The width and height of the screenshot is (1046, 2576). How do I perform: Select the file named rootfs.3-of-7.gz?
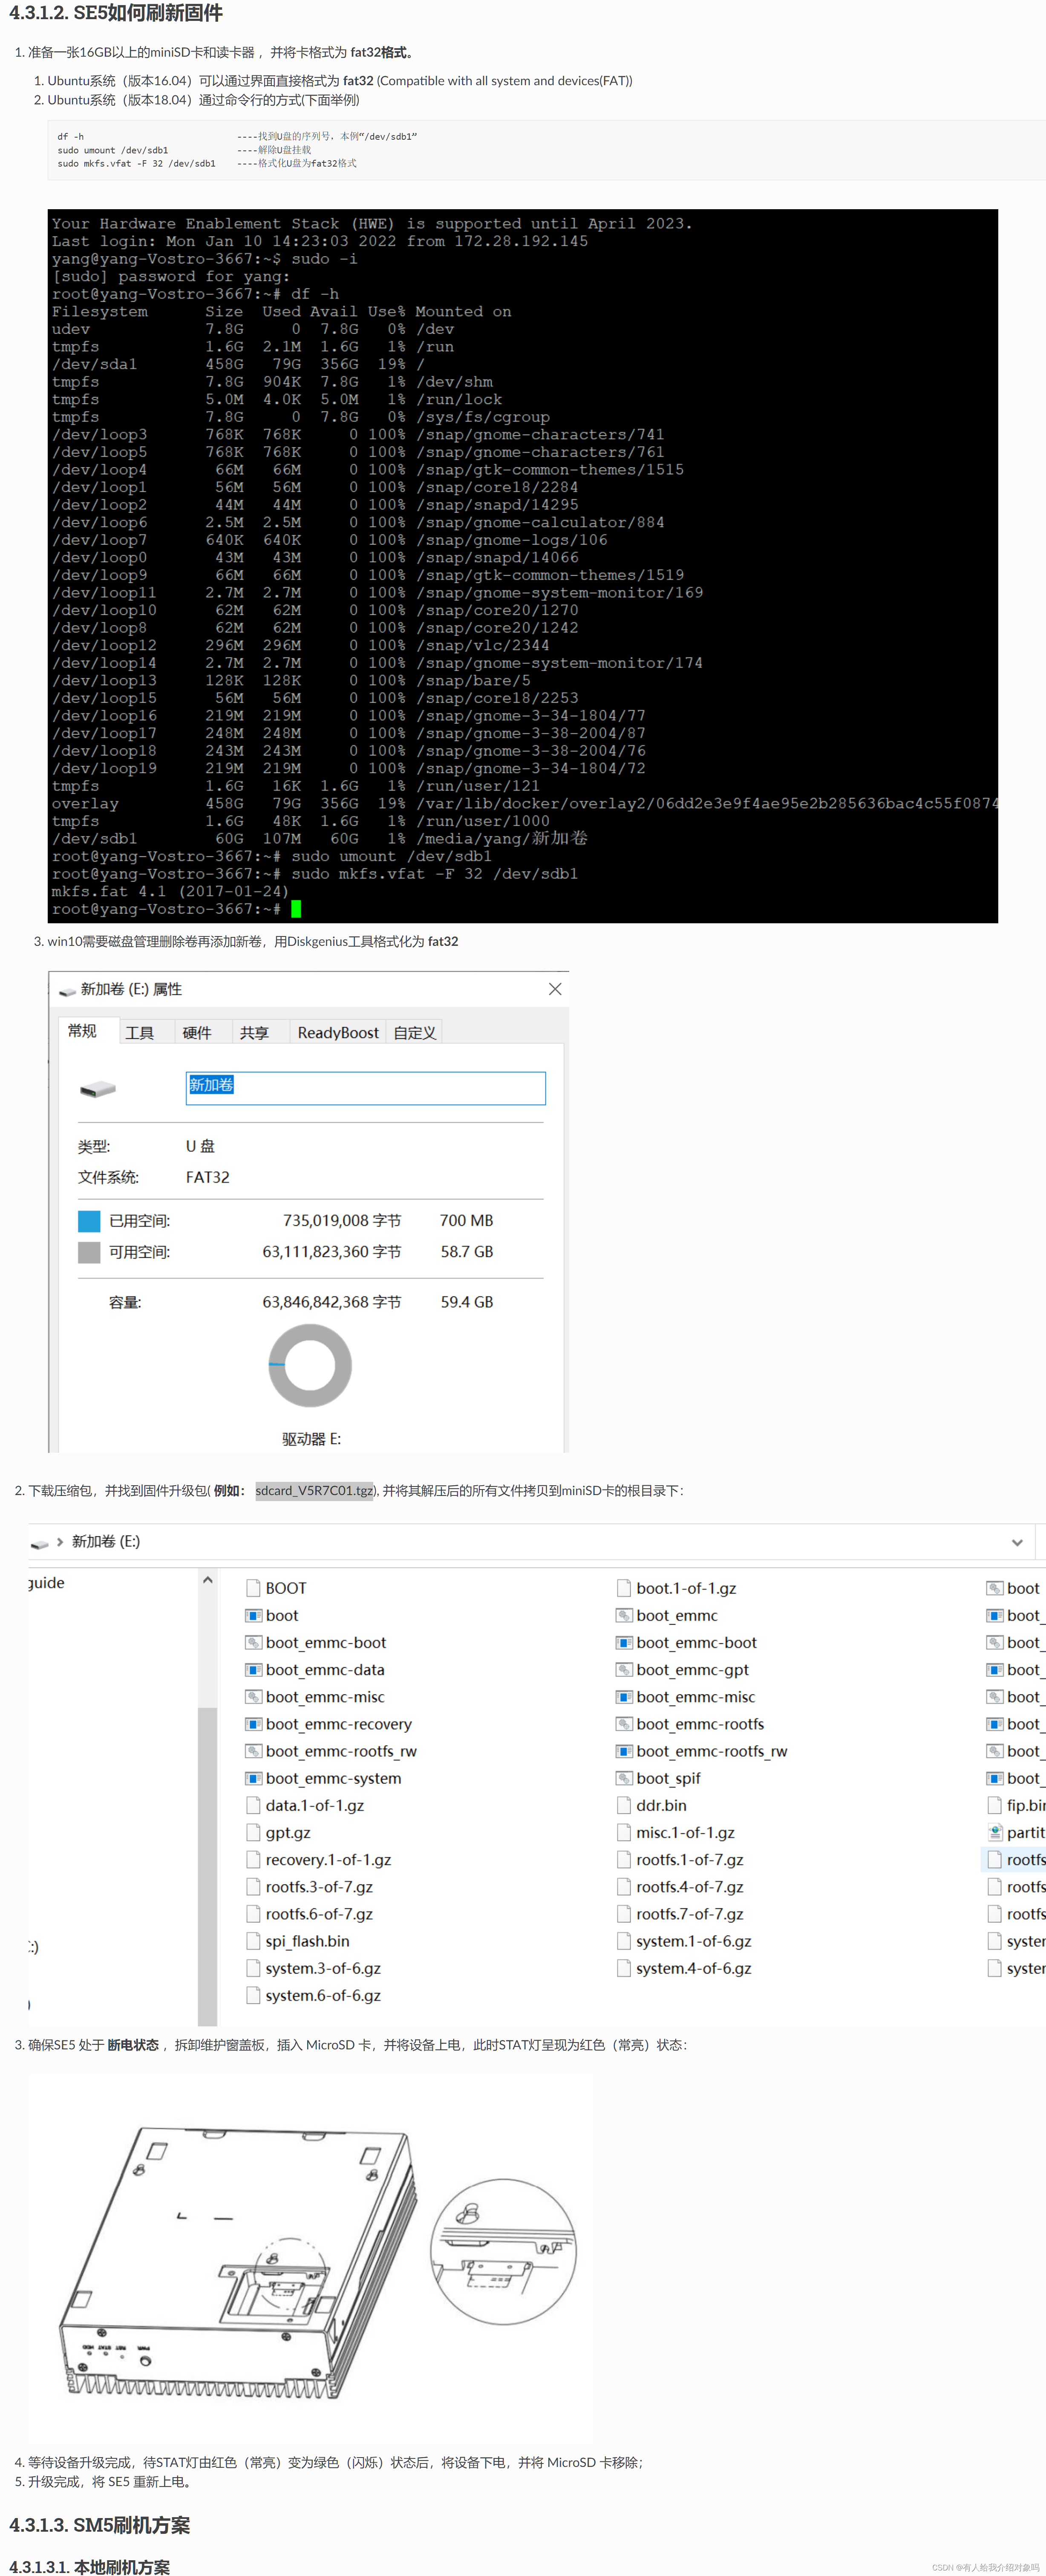(x=319, y=1887)
